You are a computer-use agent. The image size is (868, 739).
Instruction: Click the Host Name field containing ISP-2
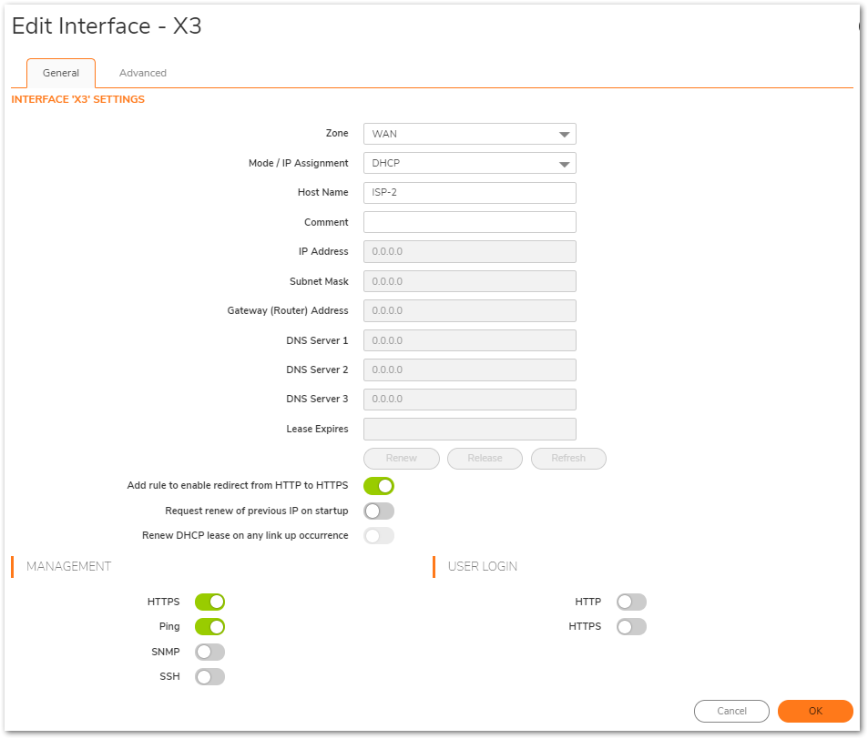[x=469, y=193]
